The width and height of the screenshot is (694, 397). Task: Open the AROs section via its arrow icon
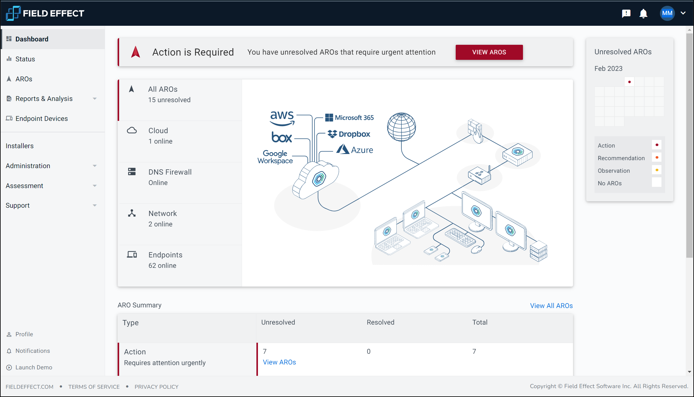9,79
